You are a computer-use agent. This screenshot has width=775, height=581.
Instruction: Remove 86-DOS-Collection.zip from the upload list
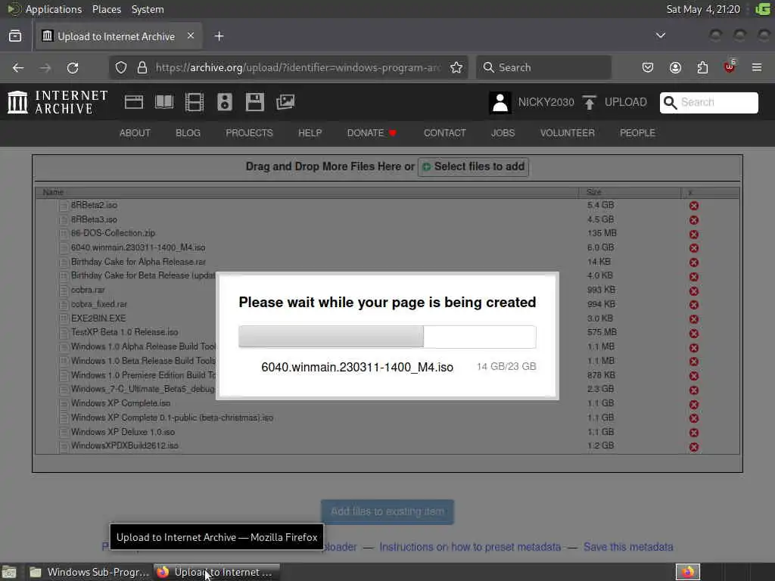(694, 235)
